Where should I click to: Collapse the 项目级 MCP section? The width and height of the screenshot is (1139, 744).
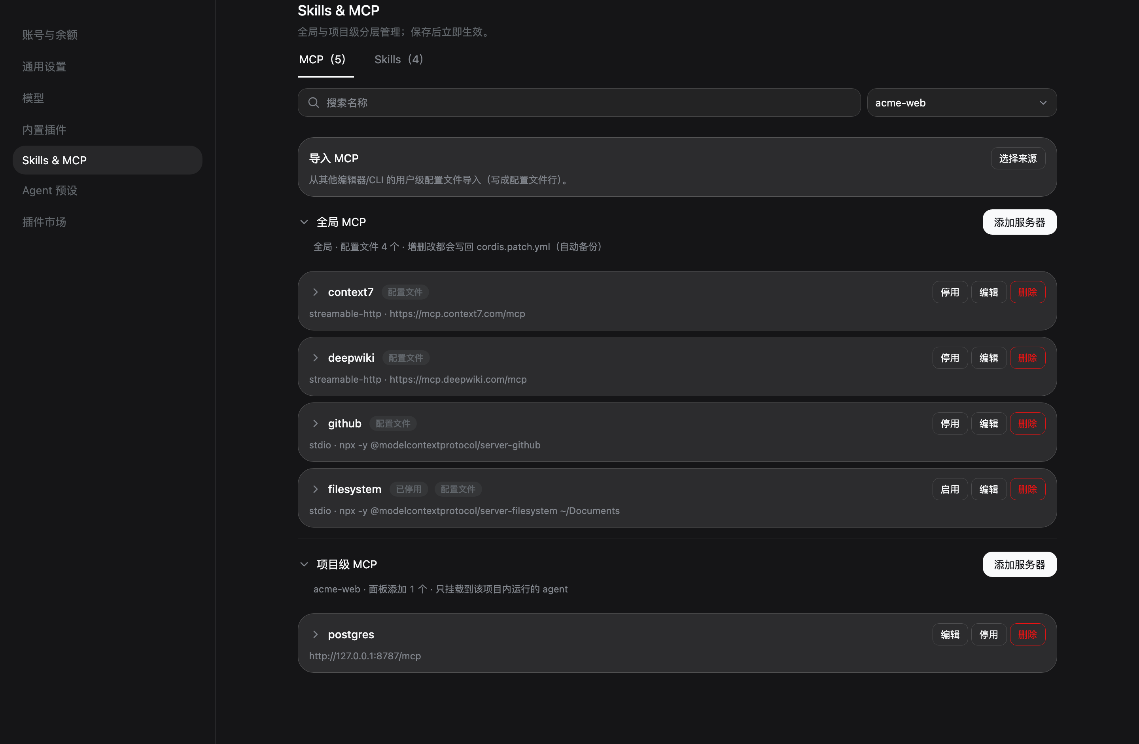point(304,564)
